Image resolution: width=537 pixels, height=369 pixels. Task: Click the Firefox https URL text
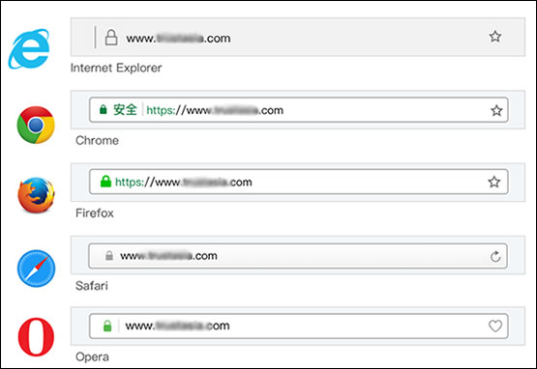184,182
